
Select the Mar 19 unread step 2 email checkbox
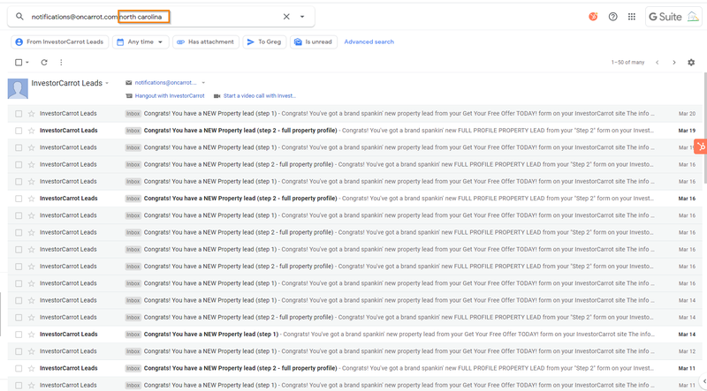click(19, 131)
